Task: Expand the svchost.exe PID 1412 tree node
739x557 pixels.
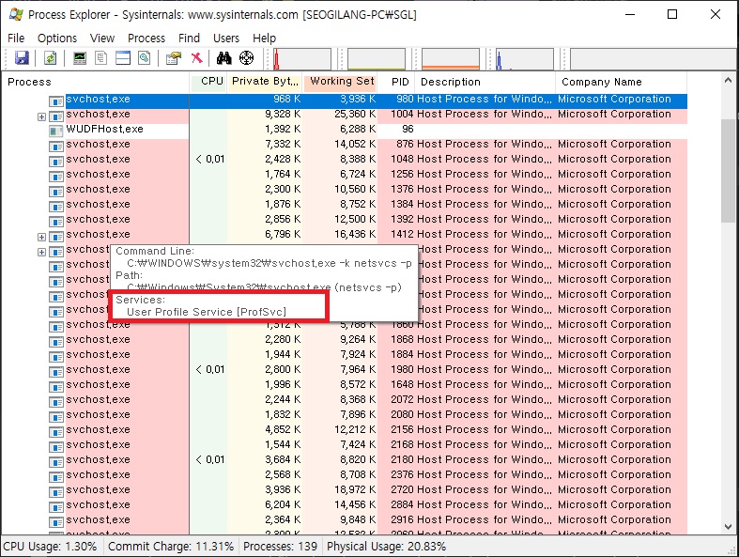Action: tap(41, 237)
